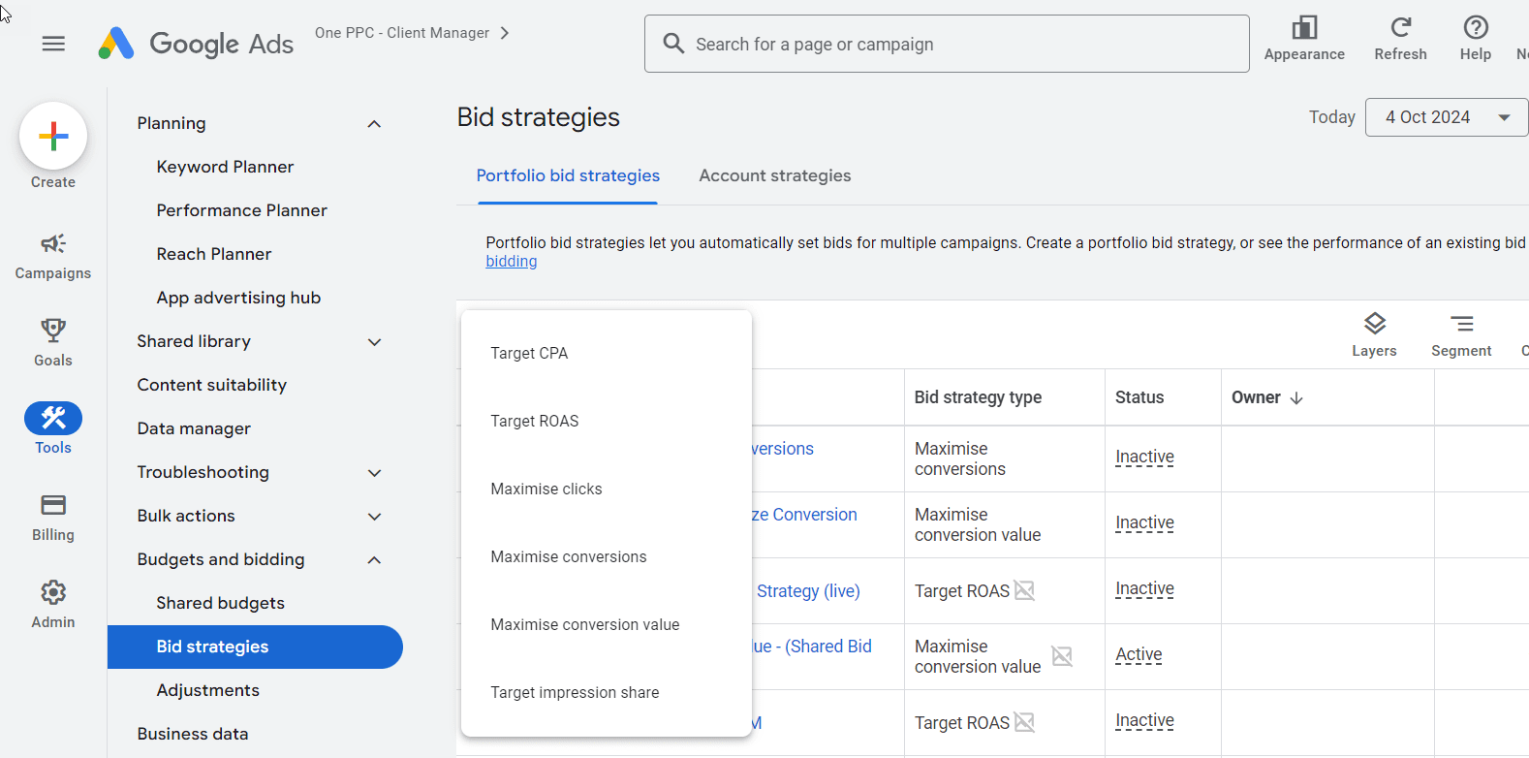Select Target ROAS from the menu
Image resolution: width=1529 pixels, height=758 pixels.
tap(535, 421)
